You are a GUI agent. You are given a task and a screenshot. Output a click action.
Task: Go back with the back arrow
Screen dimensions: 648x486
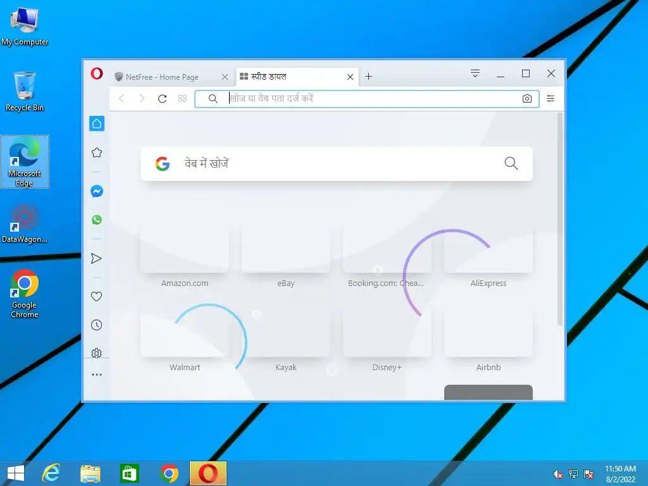[121, 98]
